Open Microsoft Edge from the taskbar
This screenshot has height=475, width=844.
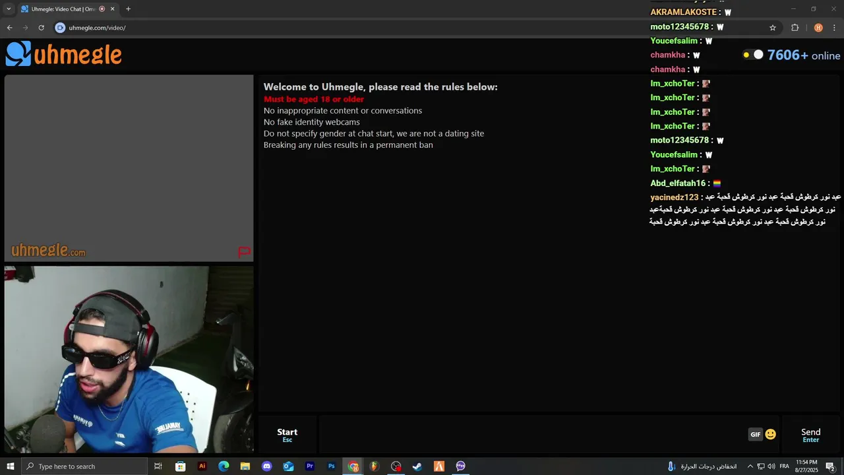(x=224, y=466)
